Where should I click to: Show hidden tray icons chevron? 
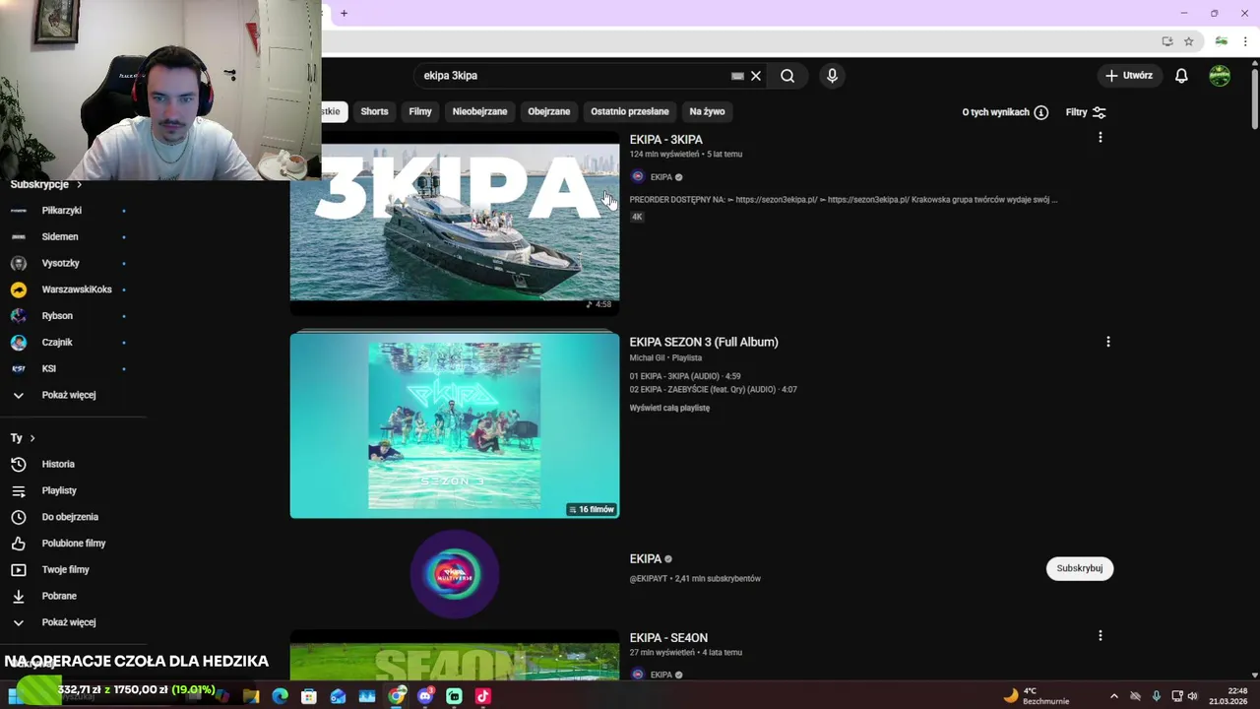tap(1113, 696)
